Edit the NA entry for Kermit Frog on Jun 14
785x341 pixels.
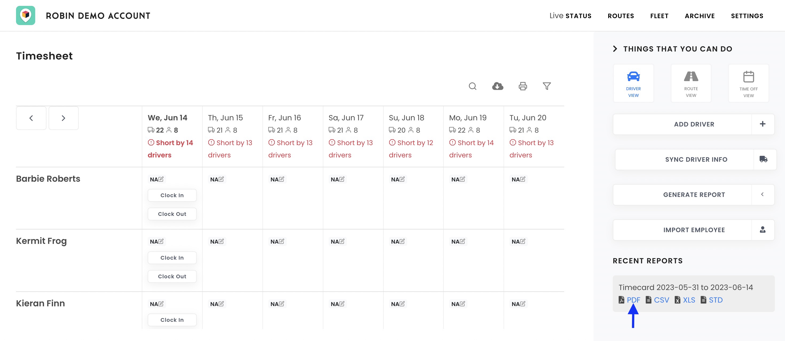tap(161, 241)
